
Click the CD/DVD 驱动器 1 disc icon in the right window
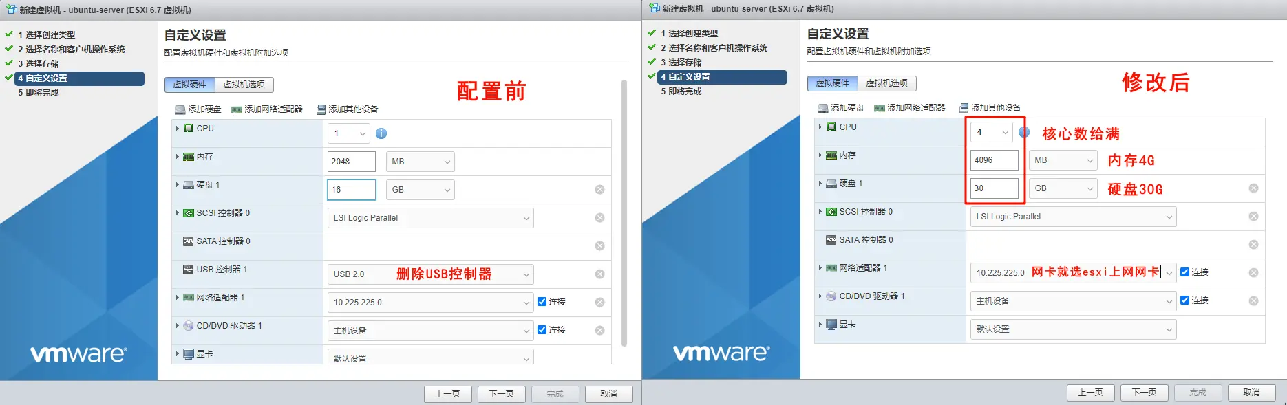click(x=831, y=296)
